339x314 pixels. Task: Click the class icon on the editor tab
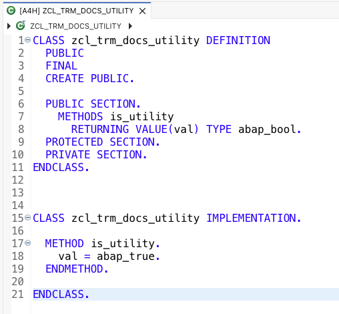point(11,11)
